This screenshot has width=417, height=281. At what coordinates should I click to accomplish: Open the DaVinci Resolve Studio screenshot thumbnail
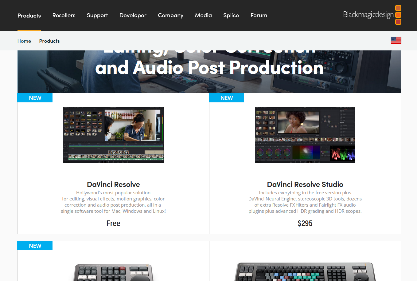tap(305, 135)
